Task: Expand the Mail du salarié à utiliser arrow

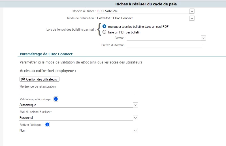Action: pyautogui.click(x=135, y=118)
